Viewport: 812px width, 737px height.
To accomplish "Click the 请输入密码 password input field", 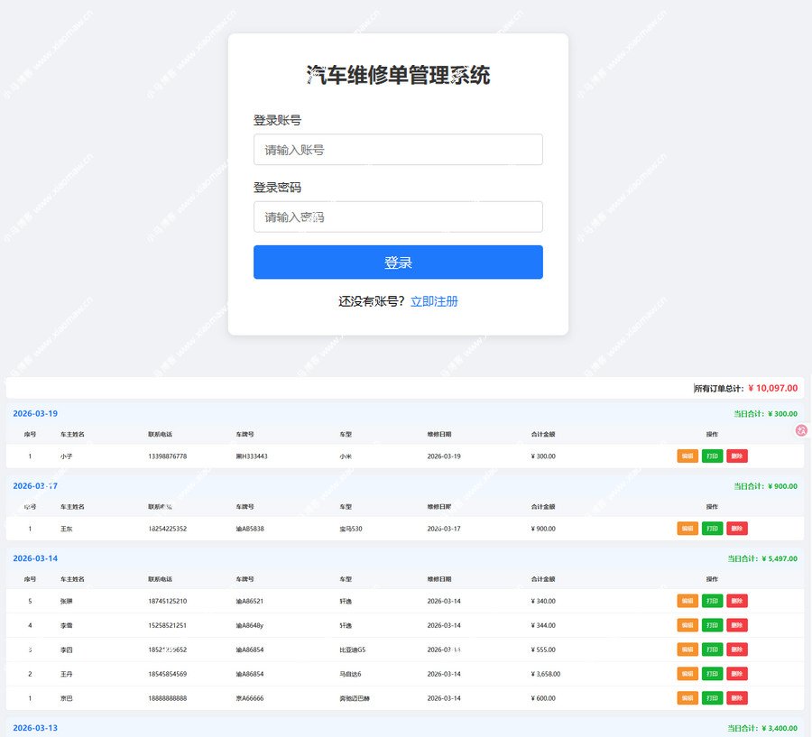I will coord(398,216).
